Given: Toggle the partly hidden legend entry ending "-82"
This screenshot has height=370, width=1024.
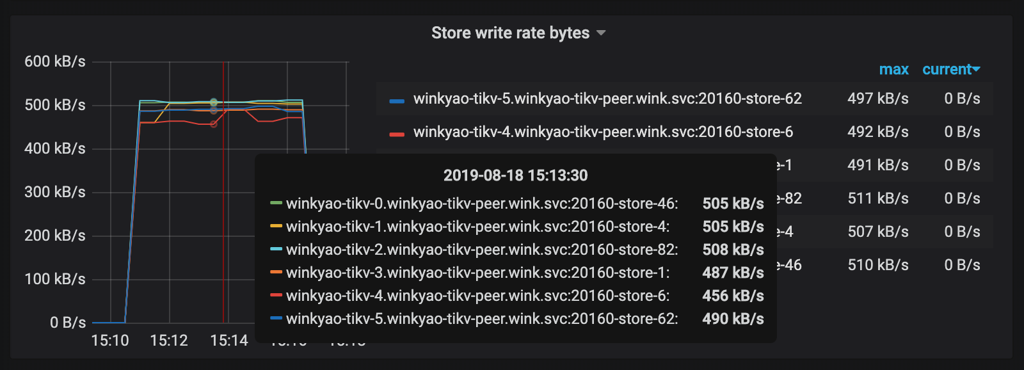Looking at the screenshot, I should pyautogui.click(x=790, y=198).
